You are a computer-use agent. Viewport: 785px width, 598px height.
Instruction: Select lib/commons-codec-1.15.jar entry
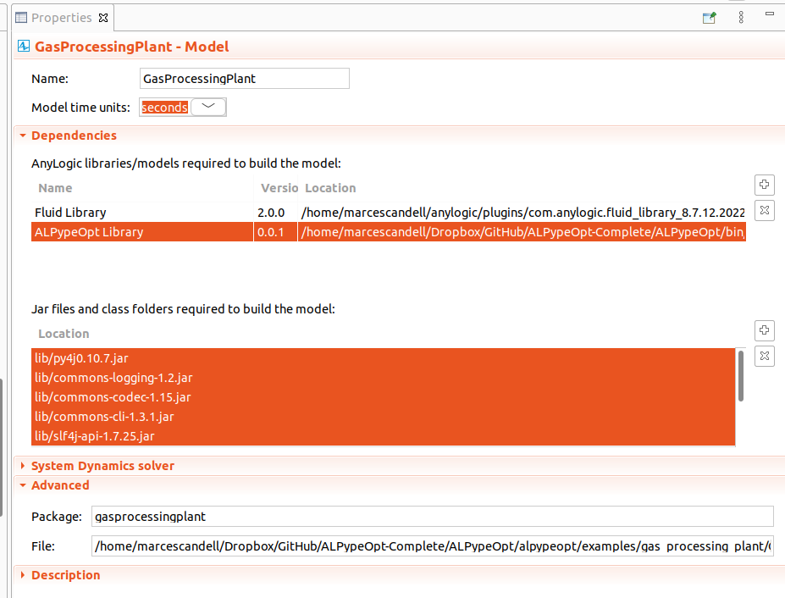[x=383, y=397]
